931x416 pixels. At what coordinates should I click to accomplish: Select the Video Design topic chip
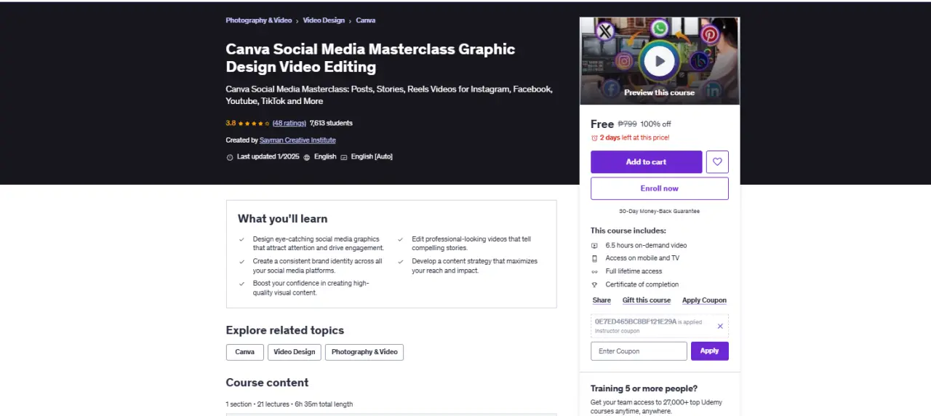[295, 352]
